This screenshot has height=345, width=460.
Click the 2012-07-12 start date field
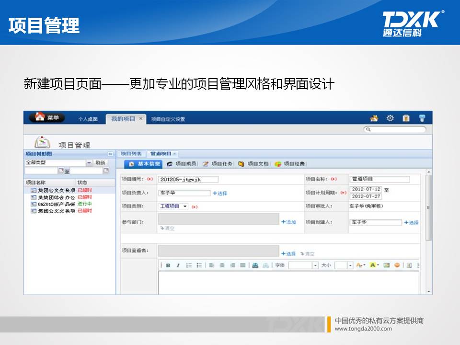point(366,189)
